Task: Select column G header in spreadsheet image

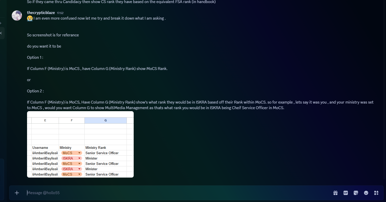Action: pyautogui.click(x=105, y=120)
